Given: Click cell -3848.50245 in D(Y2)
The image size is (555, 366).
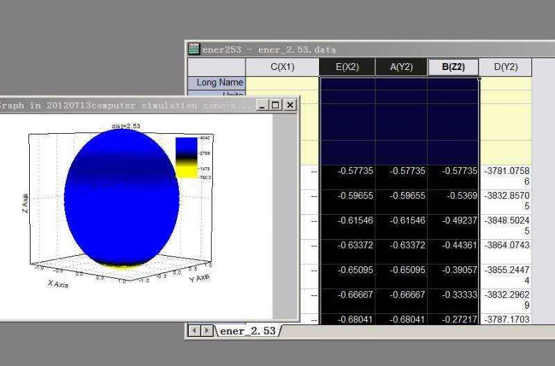Looking at the screenshot, I should coord(506,227).
